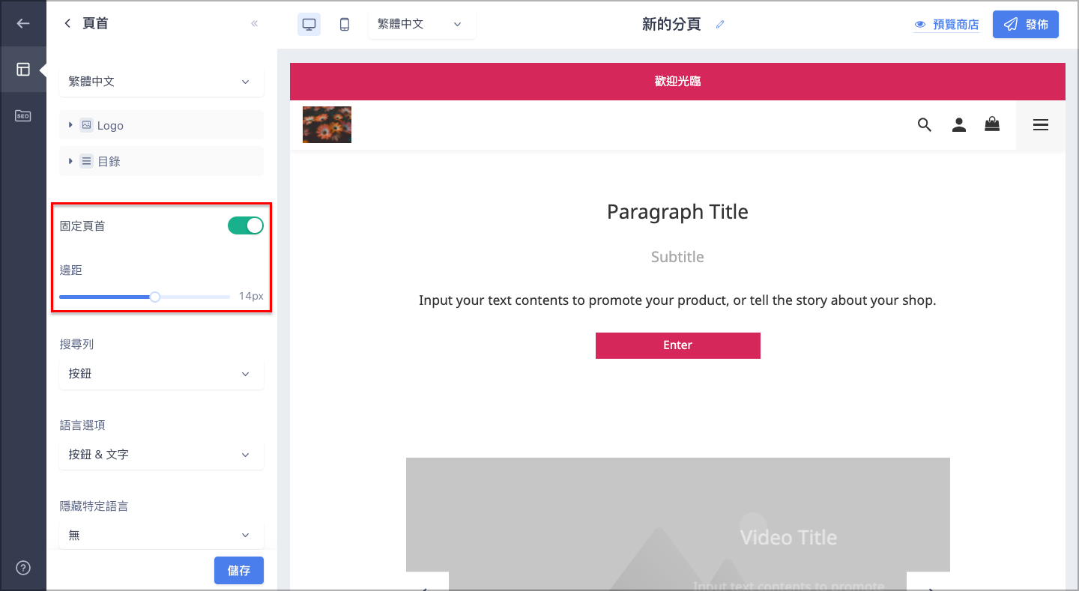Viewport: 1079px width, 591px height.
Task: Select the Paragraph Title text
Action: [677, 212]
